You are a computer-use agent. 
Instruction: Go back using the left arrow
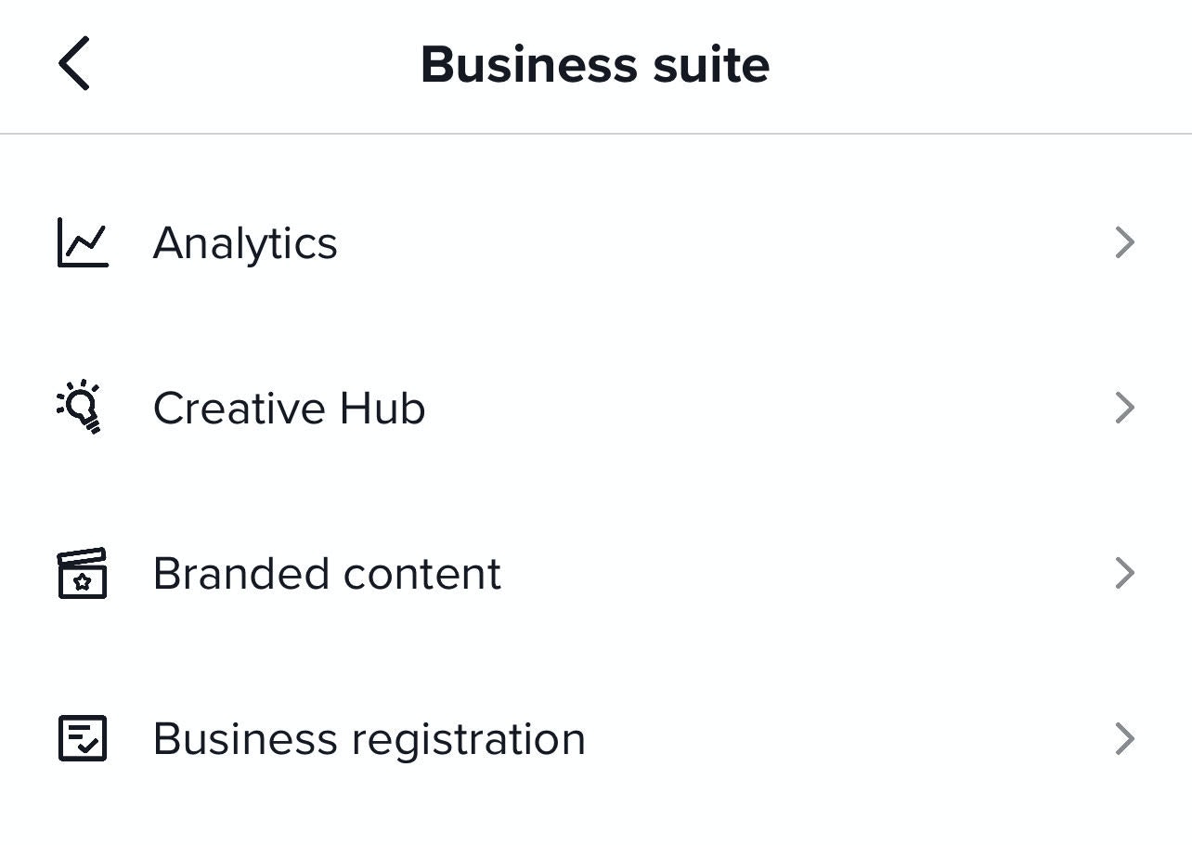pos(74,64)
